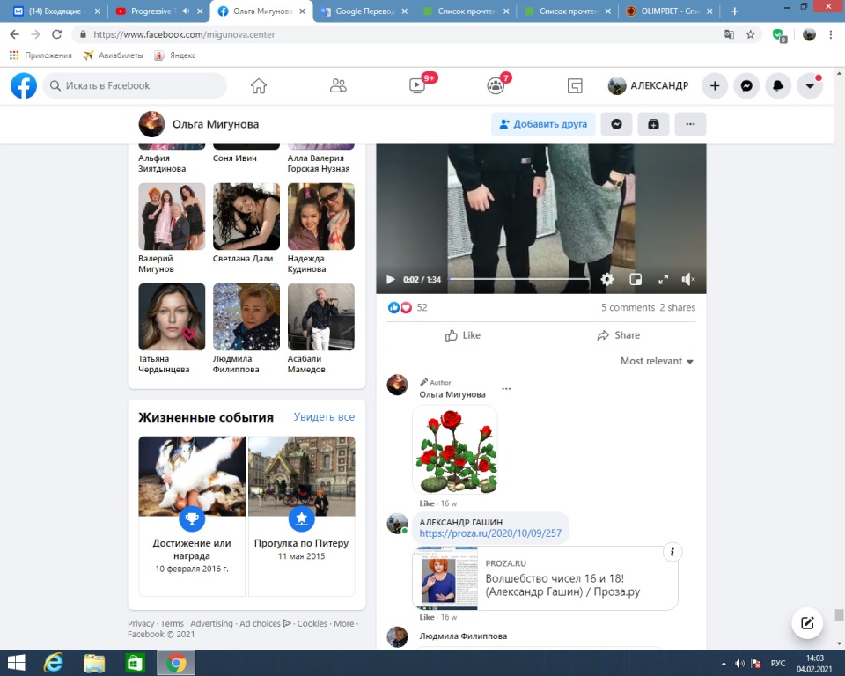This screenshot has width=845, height=676.
Task: Expand the More footer link
Action: [344, 624]
